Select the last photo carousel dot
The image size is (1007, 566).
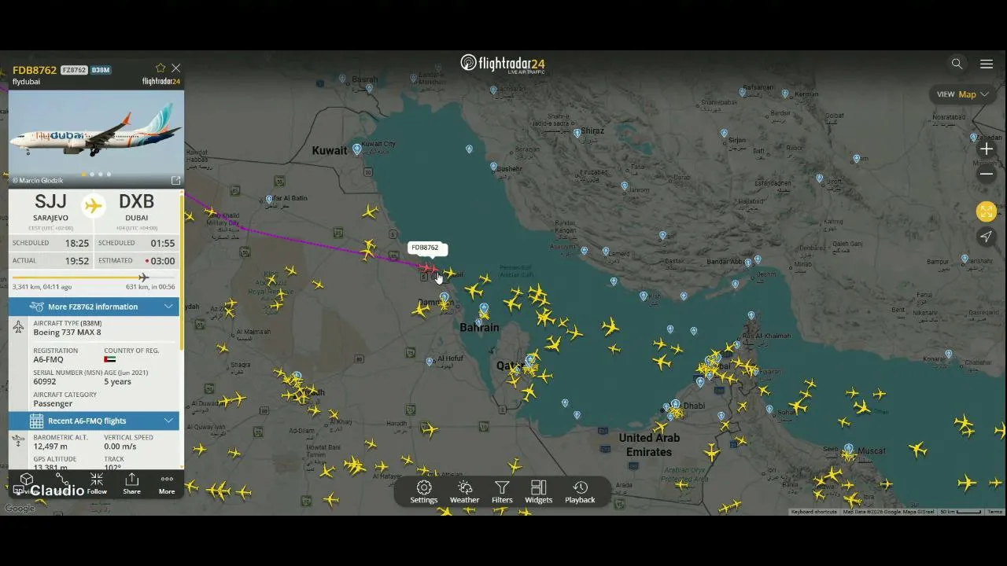tap(109, 174)
